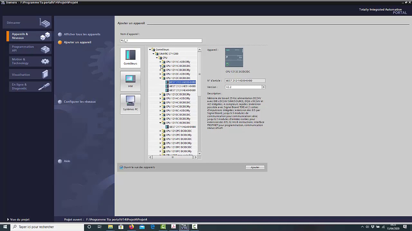Open the Windows Start menu

click(5, 227)
